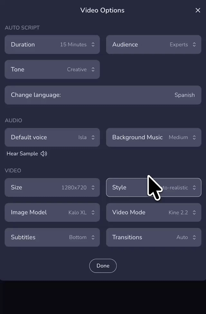
Task: Click the Subtitles dropdown chevron icon
Action: [93, 237]
